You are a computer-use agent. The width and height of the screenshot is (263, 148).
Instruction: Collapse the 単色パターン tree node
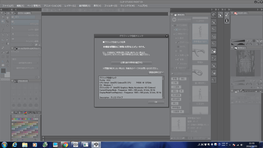tap(174, 34)
